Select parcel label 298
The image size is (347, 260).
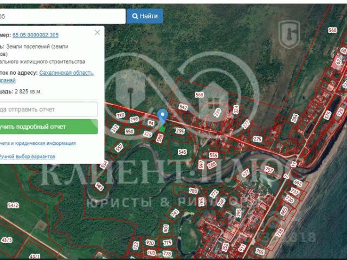134,119
